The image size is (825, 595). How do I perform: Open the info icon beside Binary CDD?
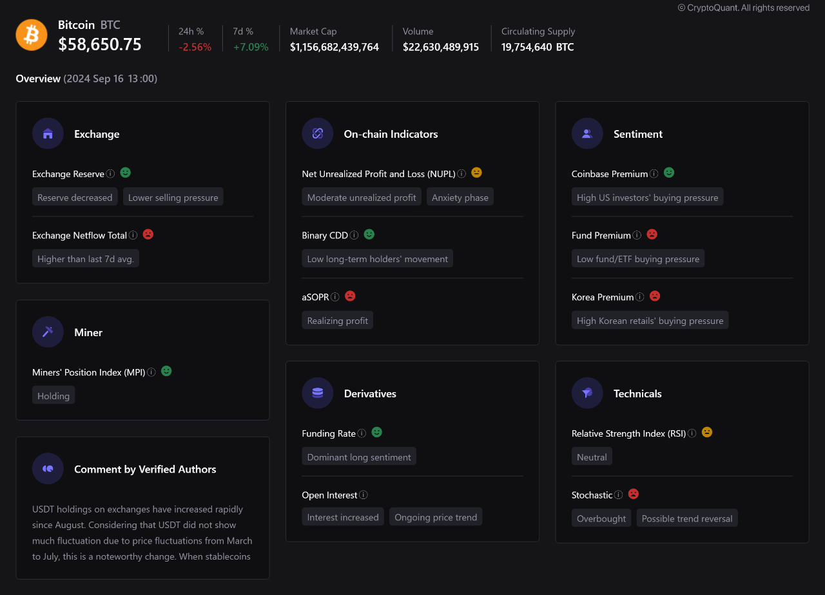tap(354, 236)
